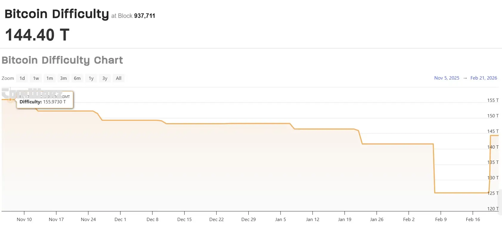Zoom chart to 3y range
This screenshot has height=227, width=502.
click(x=105, y=78)
